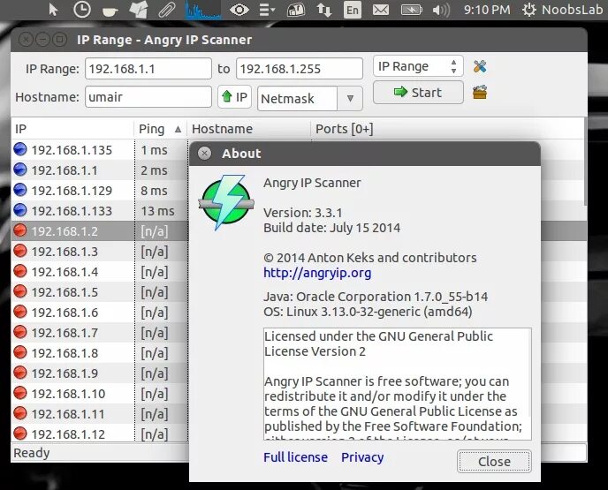The height and width of the screenshot is (490, 608).
Task: Click the blue alive icon for 192.168.1.135
Action: tap(20, 149)
